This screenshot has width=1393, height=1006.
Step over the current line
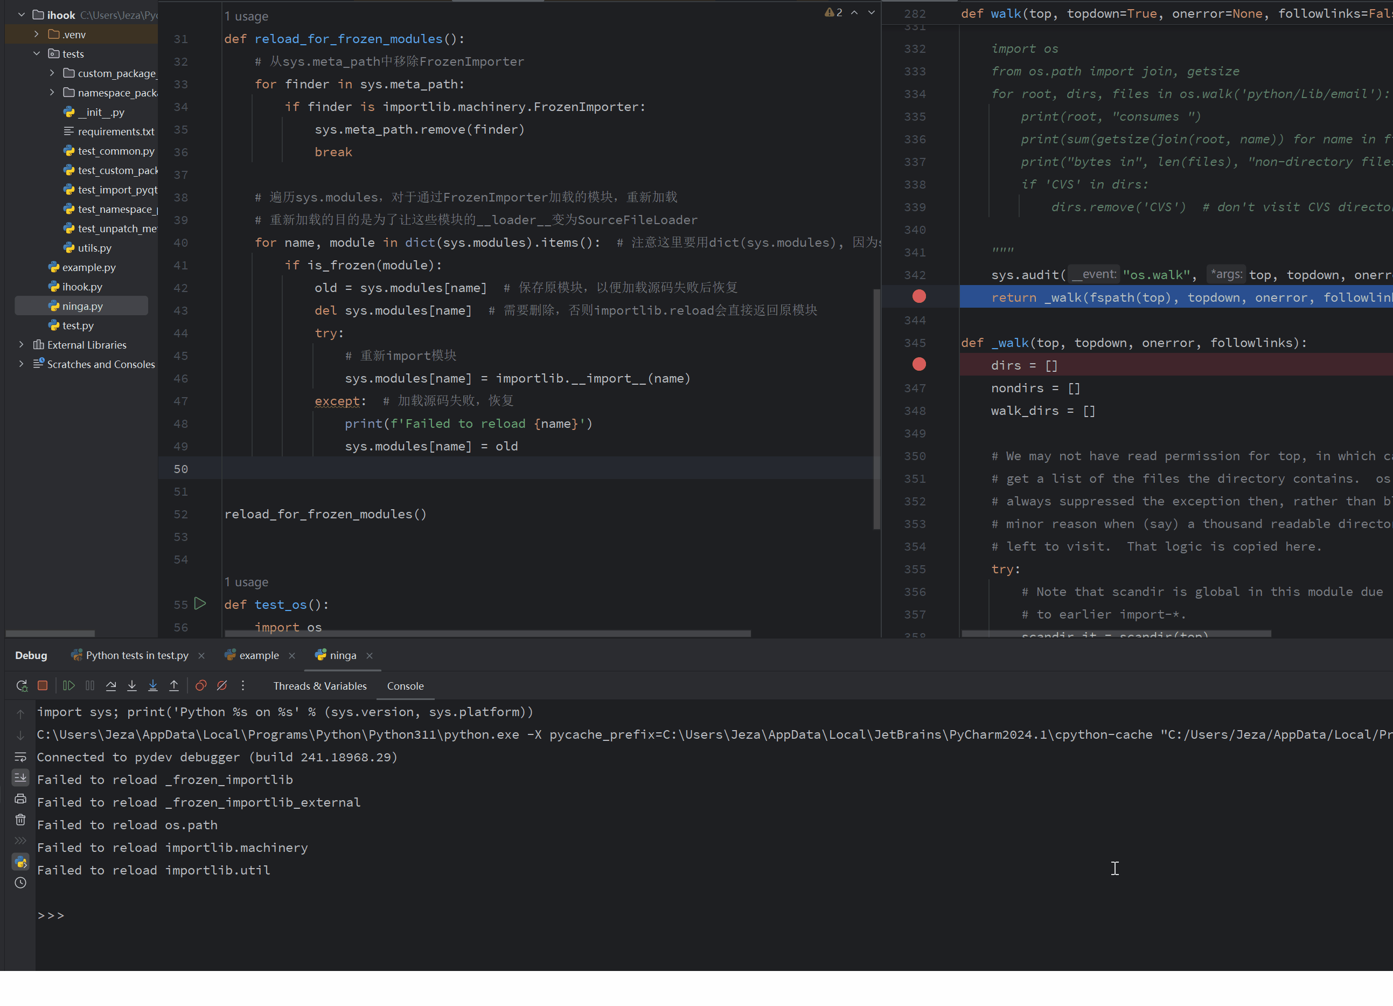pyautogui.click(x=111, y=685)
